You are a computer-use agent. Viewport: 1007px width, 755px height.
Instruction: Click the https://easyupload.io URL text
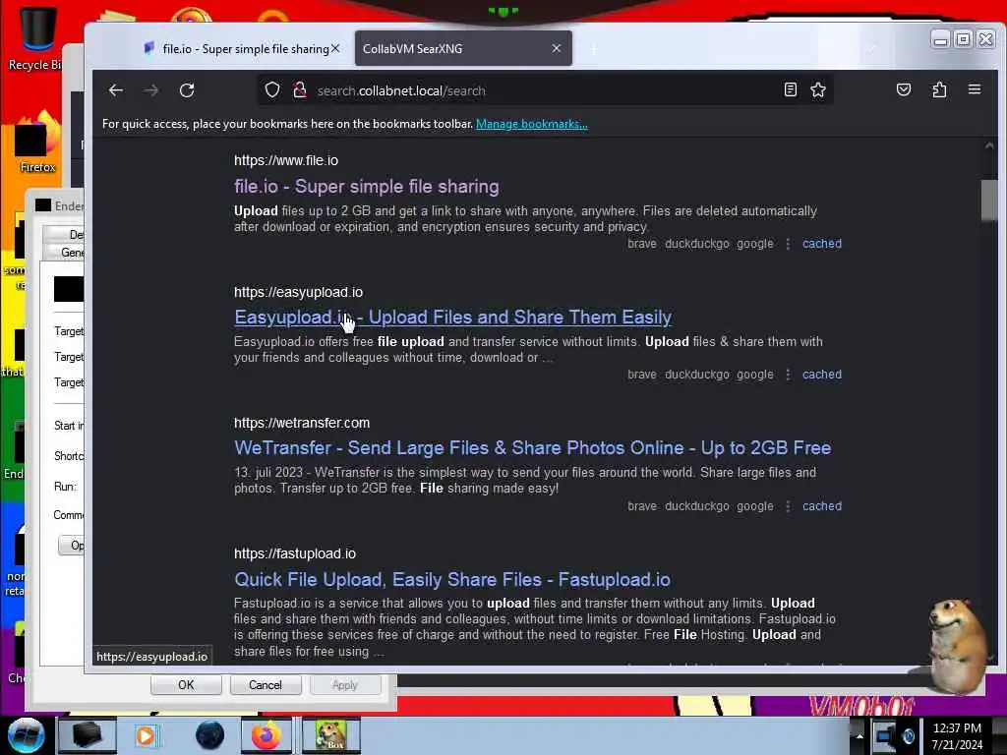(x=298, y=292)
